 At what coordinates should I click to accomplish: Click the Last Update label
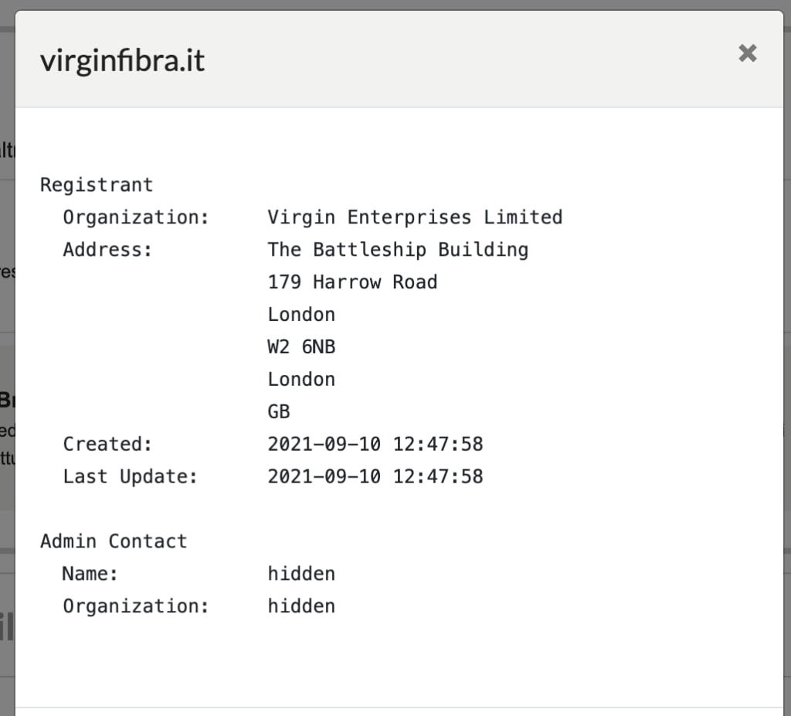pos(130,476)
